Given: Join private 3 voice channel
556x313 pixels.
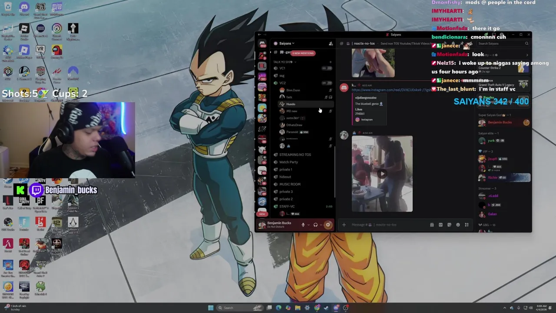Looking at the screenshot, I should click(x=286, y=191).
